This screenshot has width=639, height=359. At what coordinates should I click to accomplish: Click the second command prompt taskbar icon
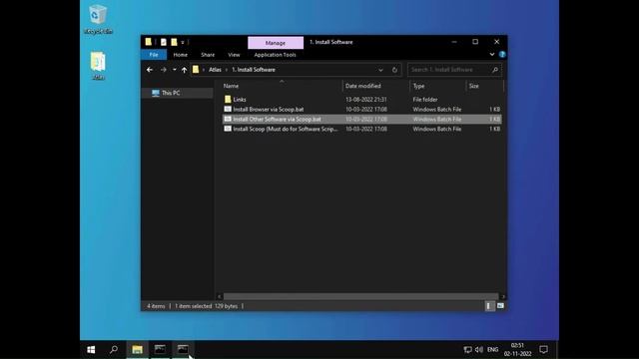[183, 350]
